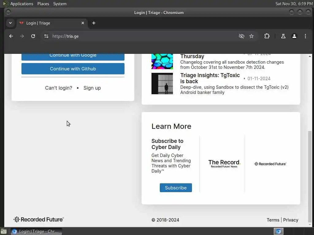Click the sandbox detection changelog description
The image size is (314, 235).
click(232, 65)
